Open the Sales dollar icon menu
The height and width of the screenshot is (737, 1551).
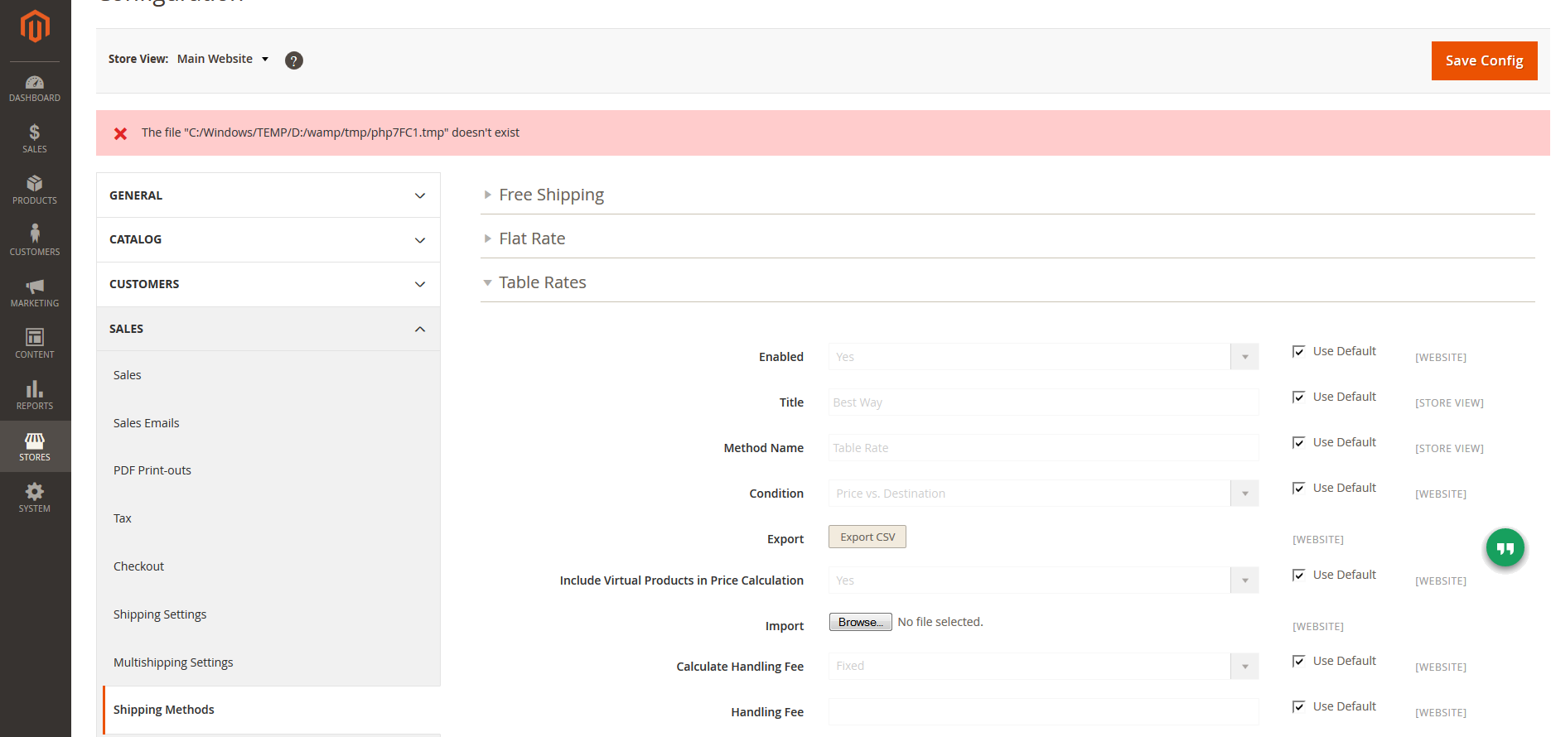35,138
